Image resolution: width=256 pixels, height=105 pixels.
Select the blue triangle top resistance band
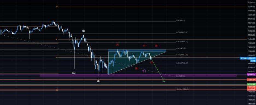click(137, 51)
